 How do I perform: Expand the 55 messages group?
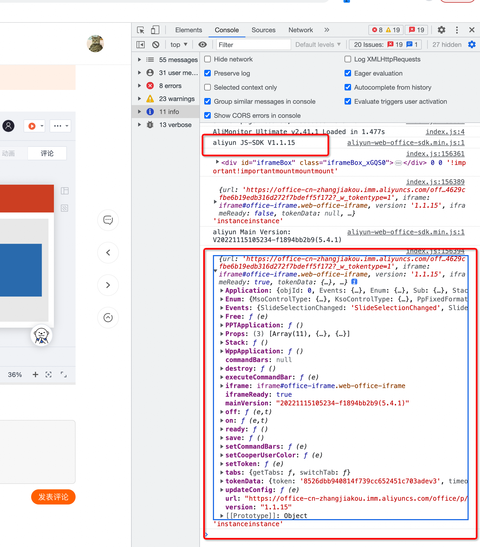[140, 60]
